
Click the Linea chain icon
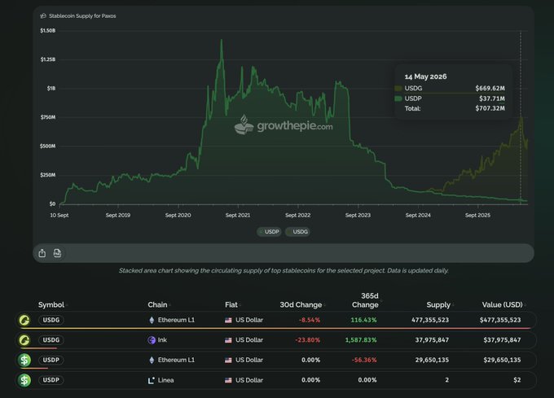point(152,380)
